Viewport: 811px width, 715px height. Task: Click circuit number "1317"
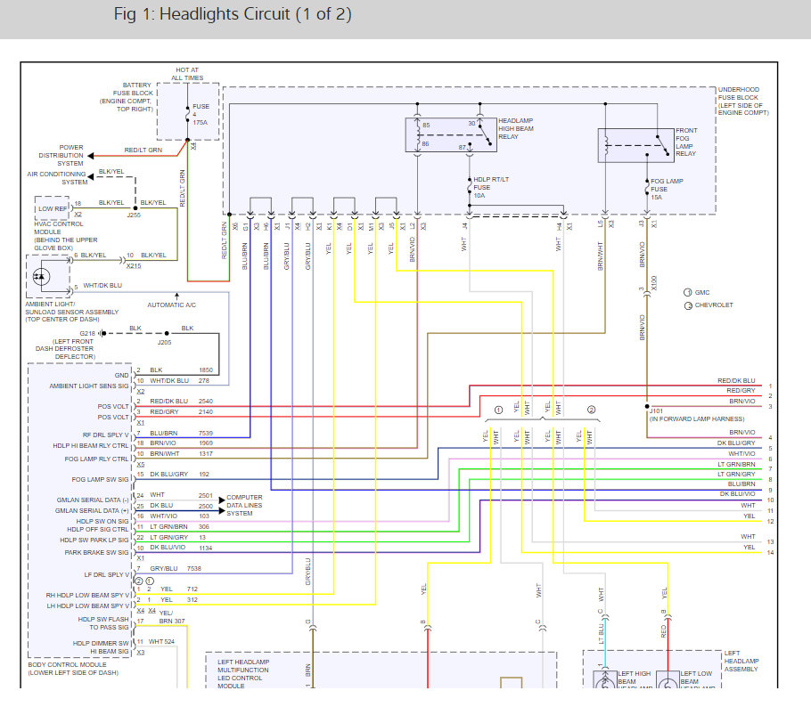point(205,453)
